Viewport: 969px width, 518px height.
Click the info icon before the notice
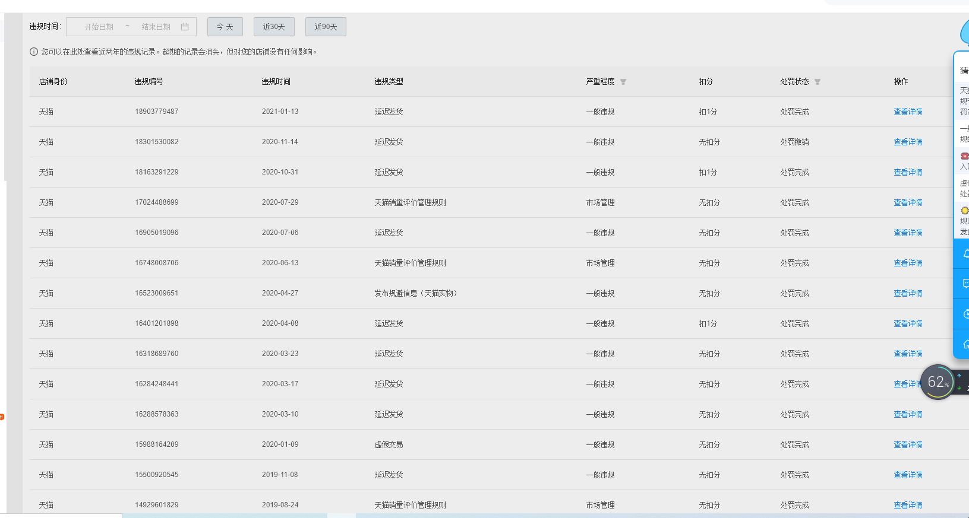click(34, 52)
